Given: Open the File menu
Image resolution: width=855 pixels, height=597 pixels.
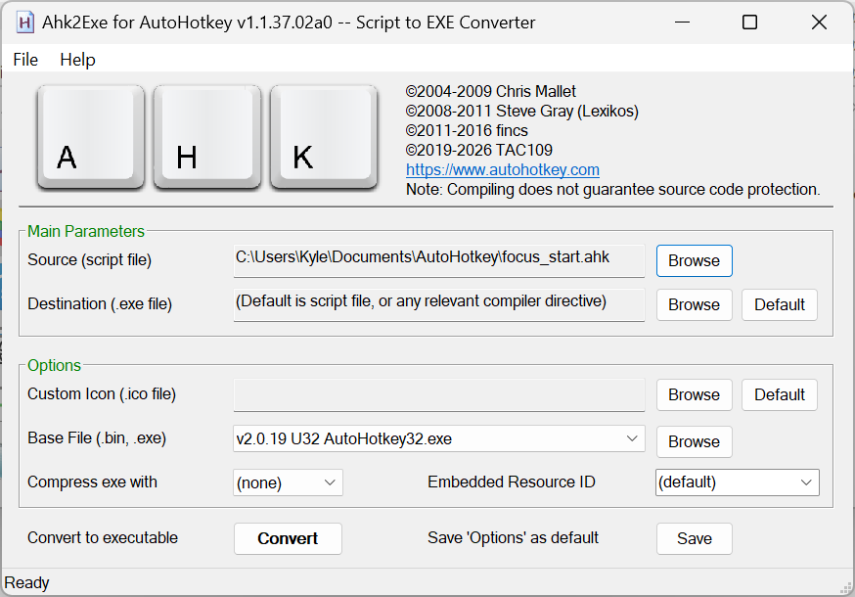Looking at the screenshot, I should (25, 60).
